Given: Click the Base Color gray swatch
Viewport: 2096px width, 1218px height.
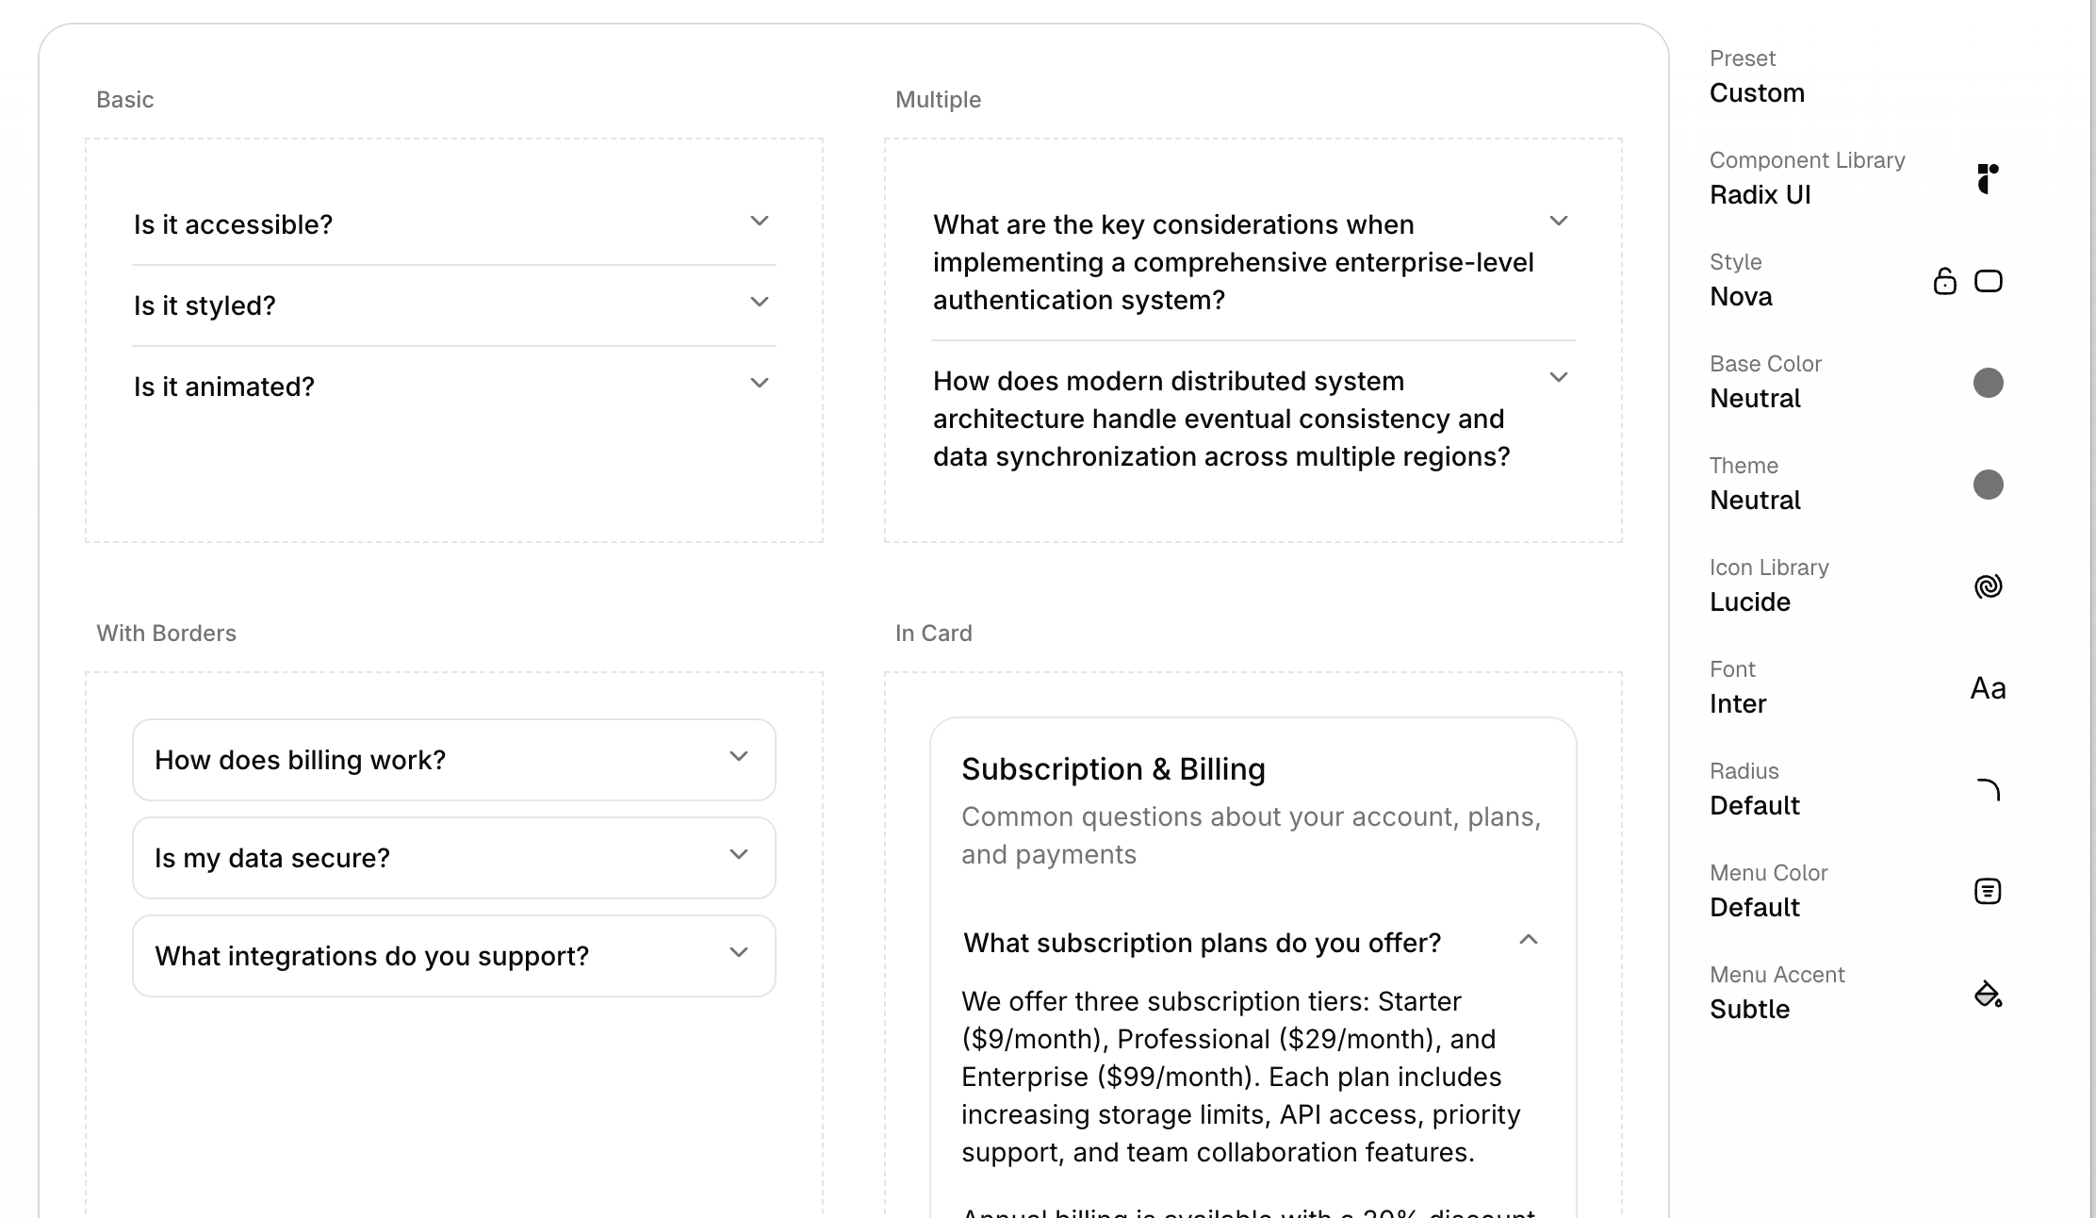Looking at the screenshot, I should pos(1988,383).
